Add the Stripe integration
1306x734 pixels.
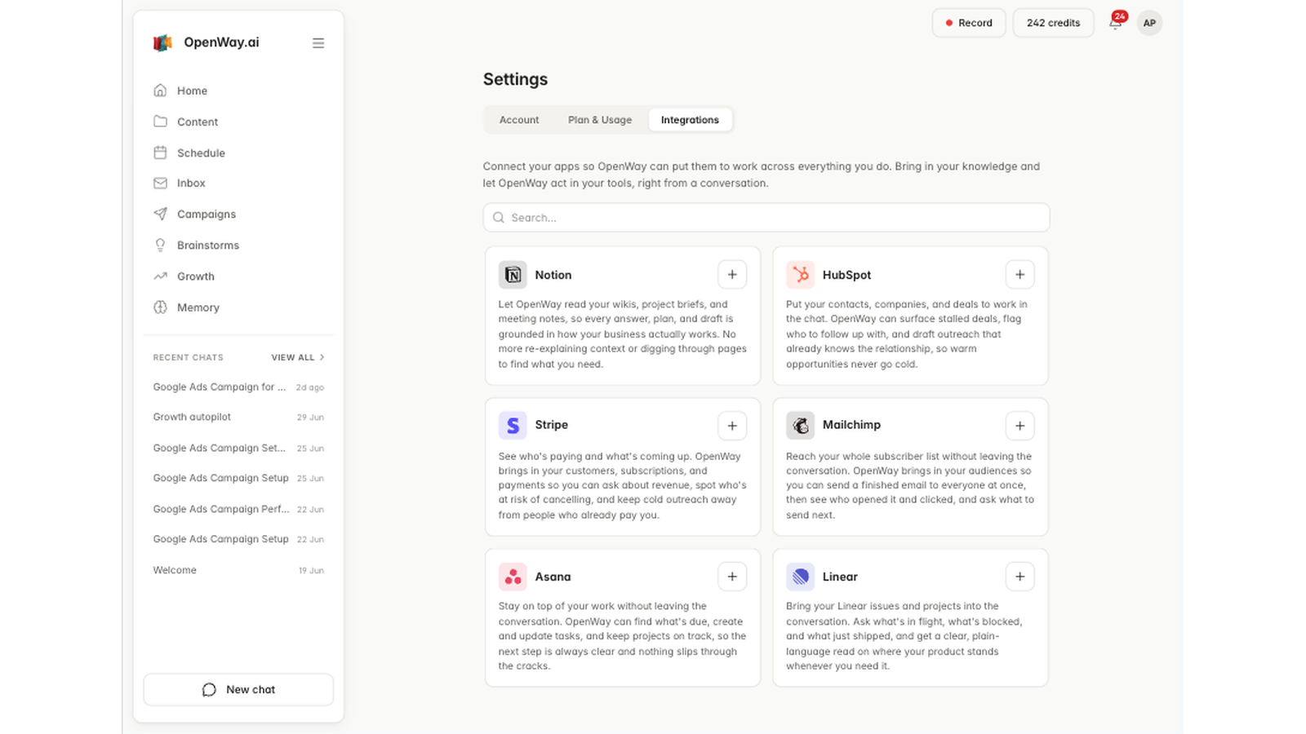pyautogui.click(x=732, y=426)
